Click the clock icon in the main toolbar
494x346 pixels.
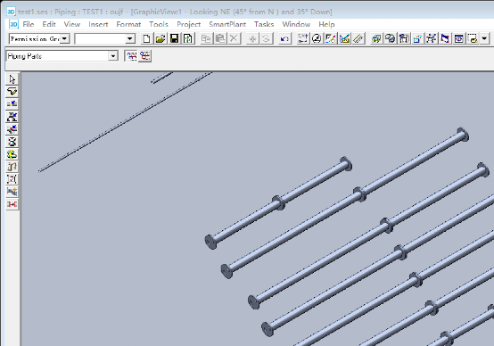(x=317, y=38)
